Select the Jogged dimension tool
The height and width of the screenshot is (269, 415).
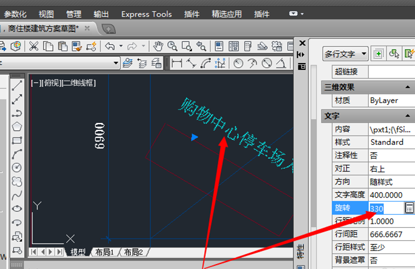[x=253, y=63]
